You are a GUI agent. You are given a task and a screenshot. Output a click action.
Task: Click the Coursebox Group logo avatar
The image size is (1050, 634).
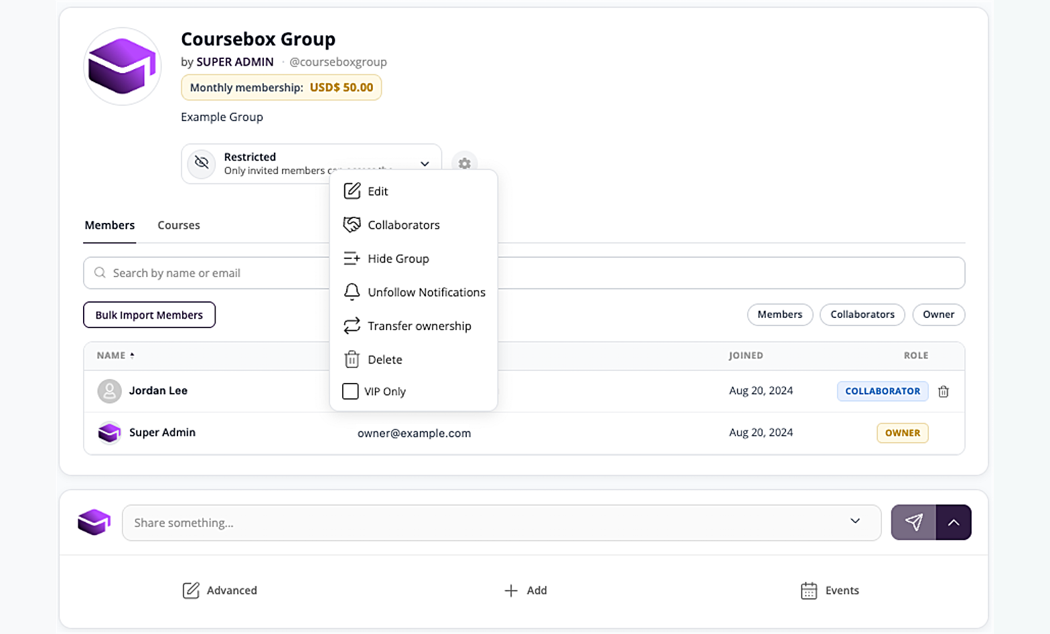tap(123, 66)
